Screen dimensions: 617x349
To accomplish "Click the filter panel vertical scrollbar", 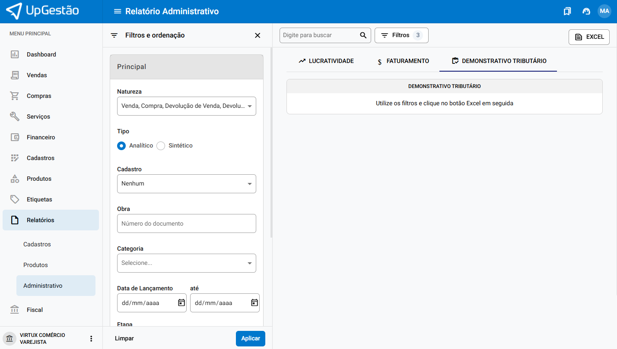I will click(271, 142).
